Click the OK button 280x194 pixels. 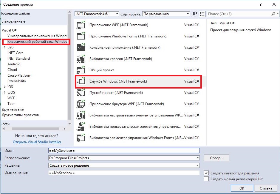coord(242,188)
